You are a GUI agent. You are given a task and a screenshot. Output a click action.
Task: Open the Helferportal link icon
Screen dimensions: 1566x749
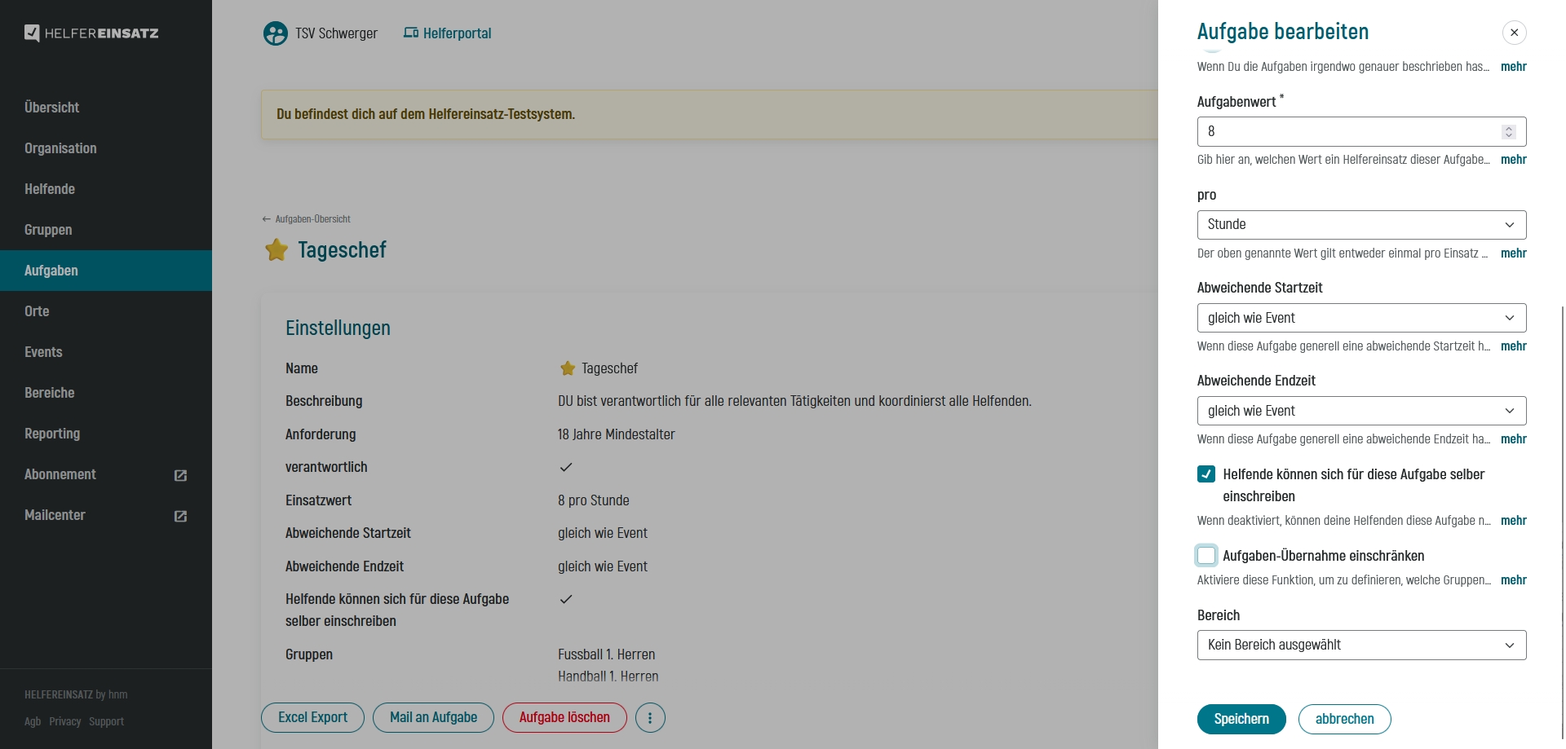point(411,33)
